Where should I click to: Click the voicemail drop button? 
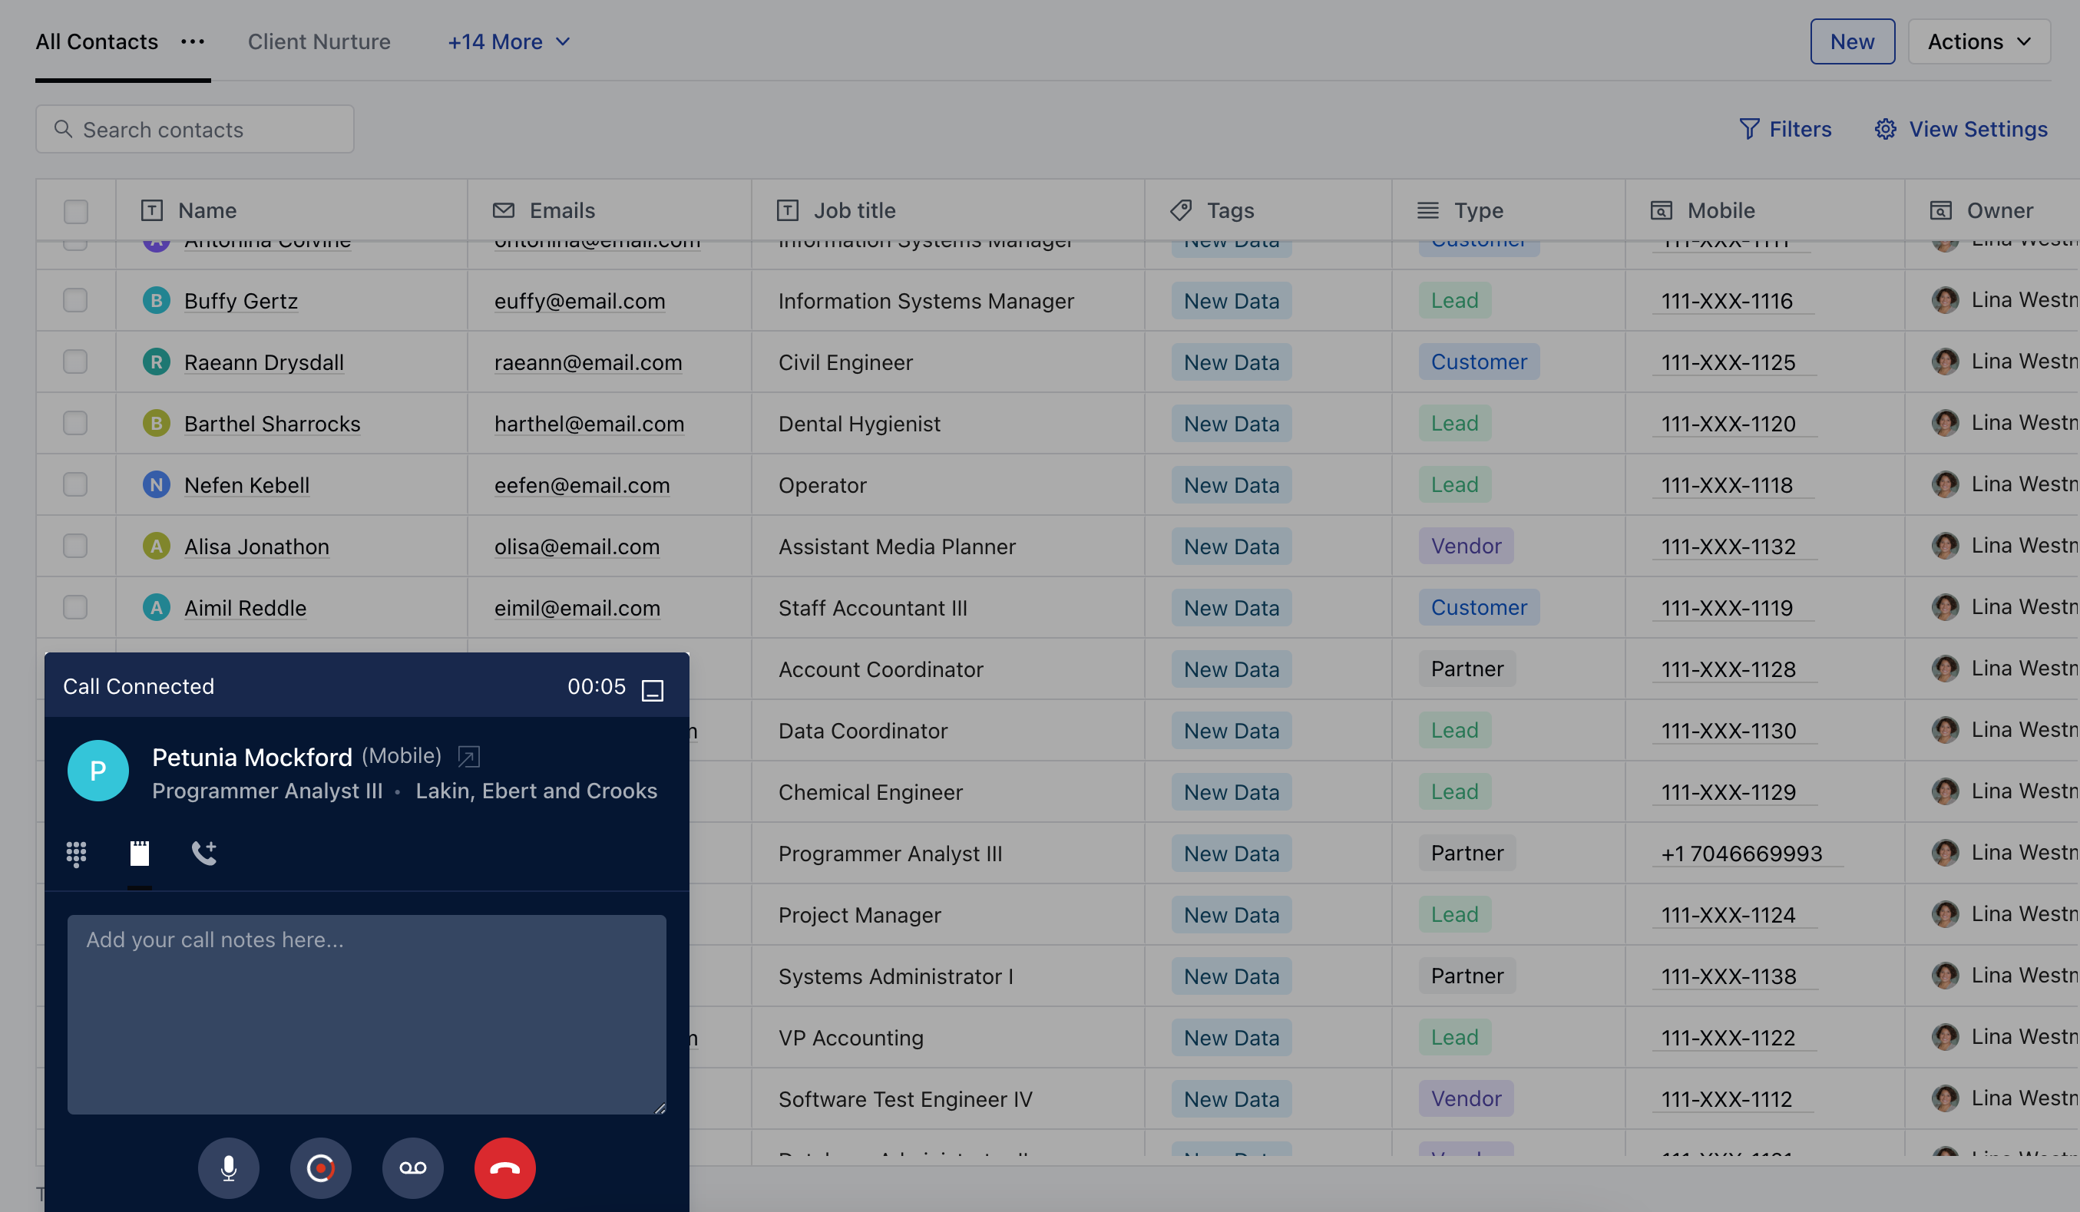(x=413, y=1167)
